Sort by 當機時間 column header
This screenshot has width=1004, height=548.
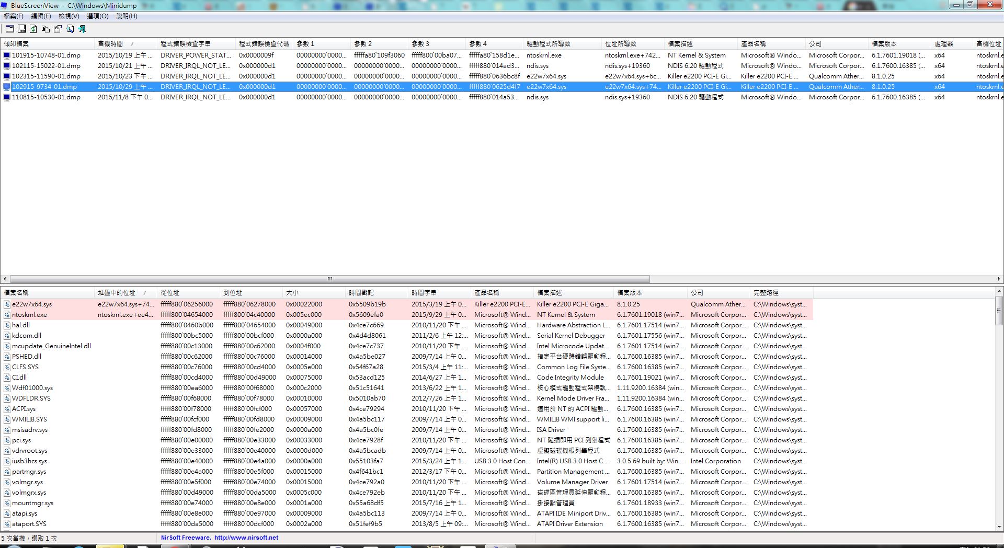[110, 44]
